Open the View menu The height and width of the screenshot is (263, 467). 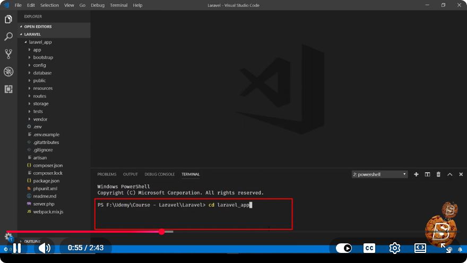(69, 5)
